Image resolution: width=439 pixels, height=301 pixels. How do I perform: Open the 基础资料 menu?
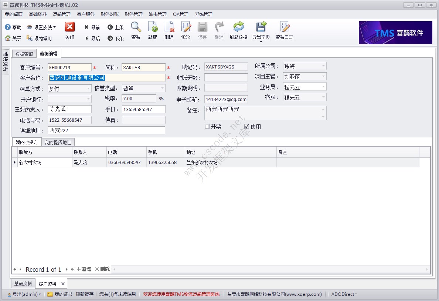(38, 14)
